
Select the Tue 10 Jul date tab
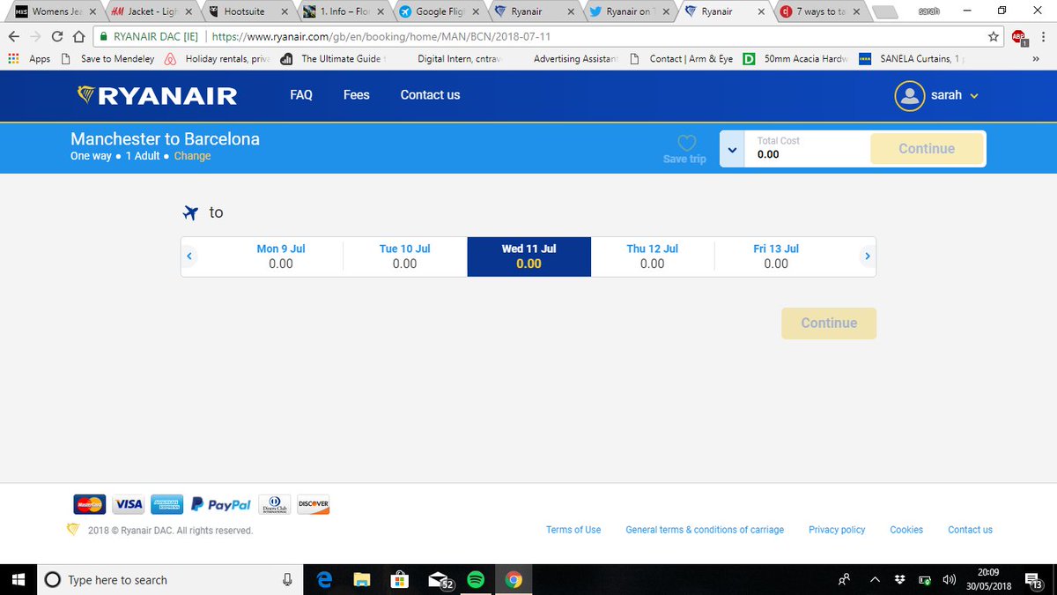pyautogui.click(x=405, y=257)
